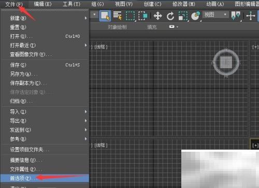Select 归档(H)... menu entry
The image size is (259, 188).
(x=45, y=101)
